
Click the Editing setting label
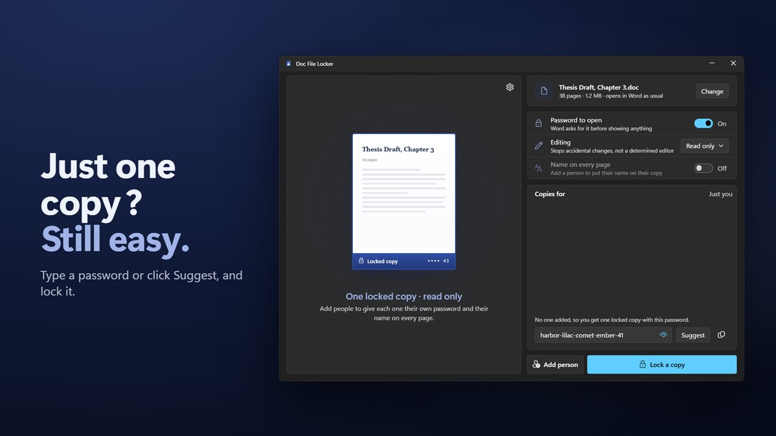(560, 142)
